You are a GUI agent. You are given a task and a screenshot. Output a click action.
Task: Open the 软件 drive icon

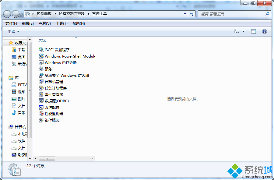[x=14, y=142]
